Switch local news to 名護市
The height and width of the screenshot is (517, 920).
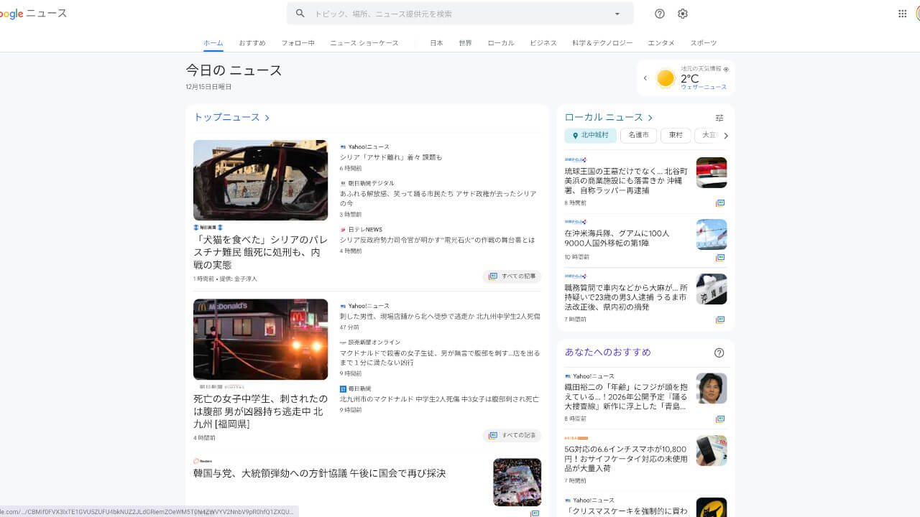coord(638,135)
